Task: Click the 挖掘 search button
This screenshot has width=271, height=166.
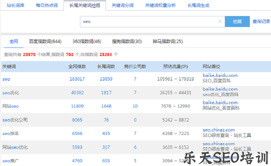Action: (x=237, y=22)
